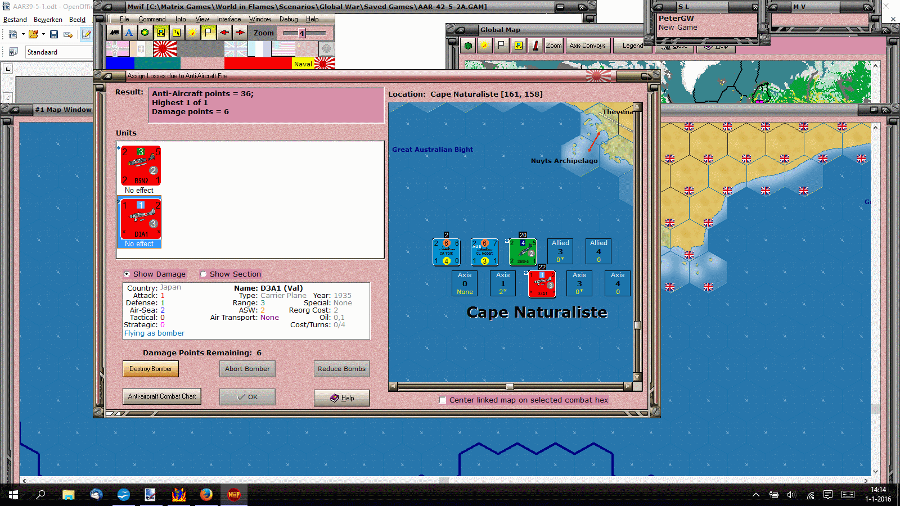
Task: Click the red D3A1 counter on map
Action: 542,284
